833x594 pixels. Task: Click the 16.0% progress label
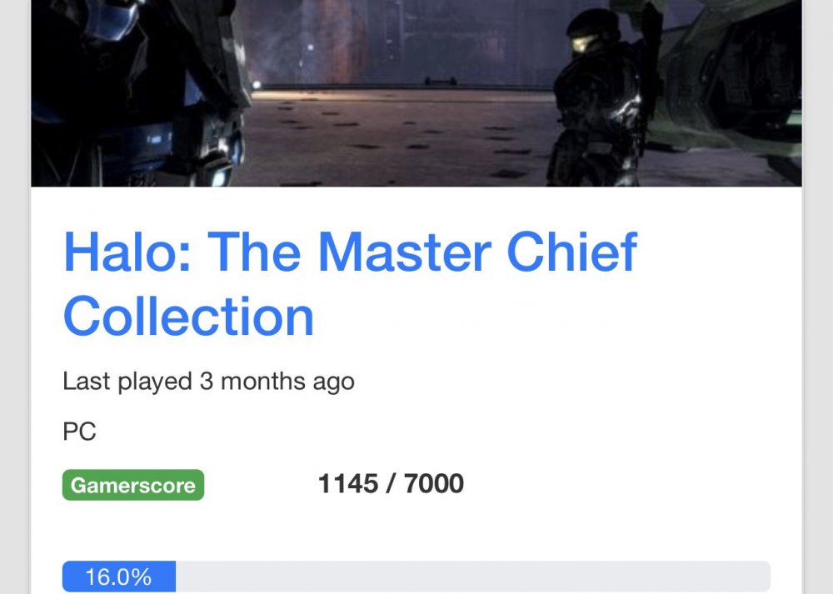pos(118,577)
